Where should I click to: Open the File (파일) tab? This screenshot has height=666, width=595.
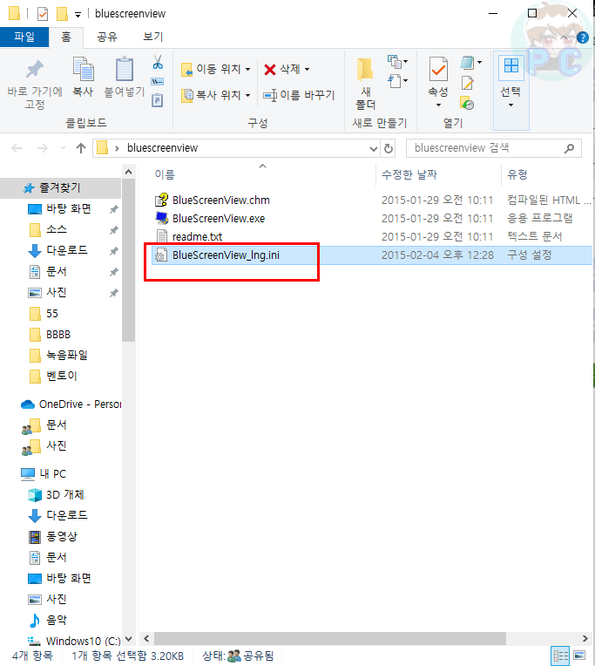(x=24, y=37)
